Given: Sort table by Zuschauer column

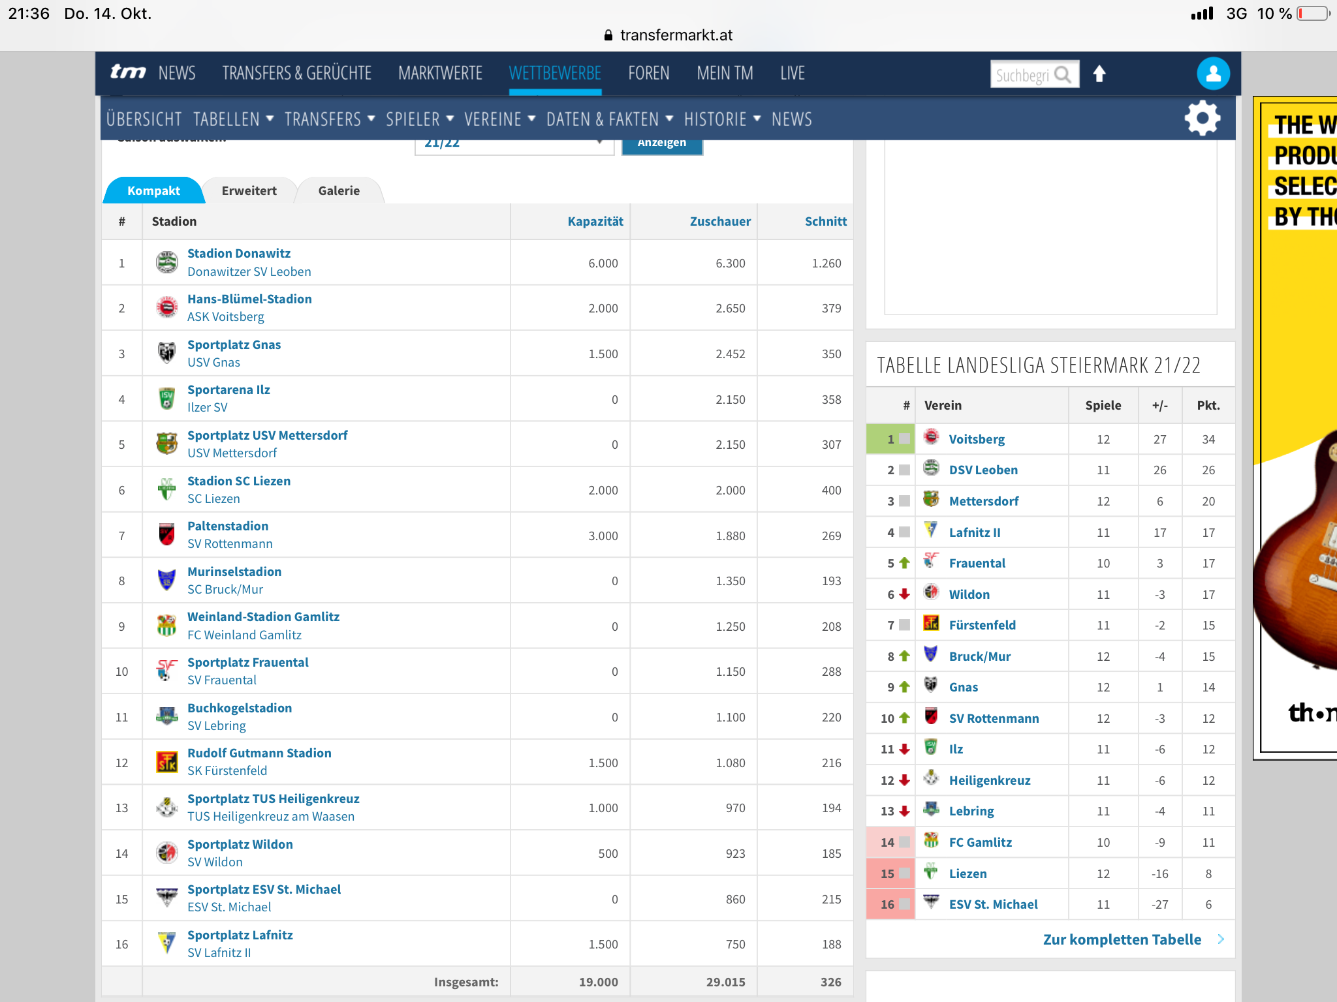Looking at the screenshot, I should [720, 221].
